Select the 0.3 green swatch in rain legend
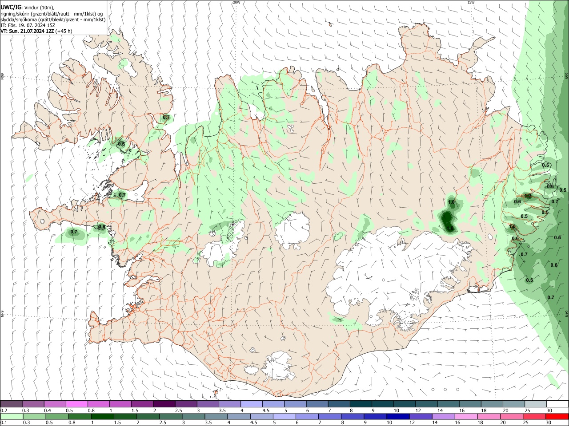 coord(34,416)
